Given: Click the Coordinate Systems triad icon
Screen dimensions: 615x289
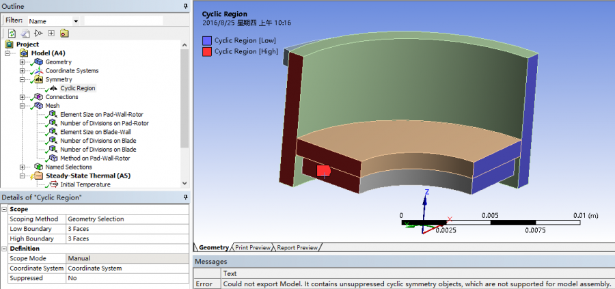Looking at the screenshot, I should click(38, 70).
